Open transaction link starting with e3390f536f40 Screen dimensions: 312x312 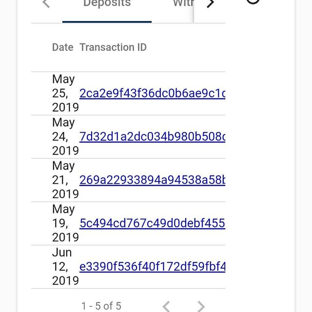click(x=152, y=267)
